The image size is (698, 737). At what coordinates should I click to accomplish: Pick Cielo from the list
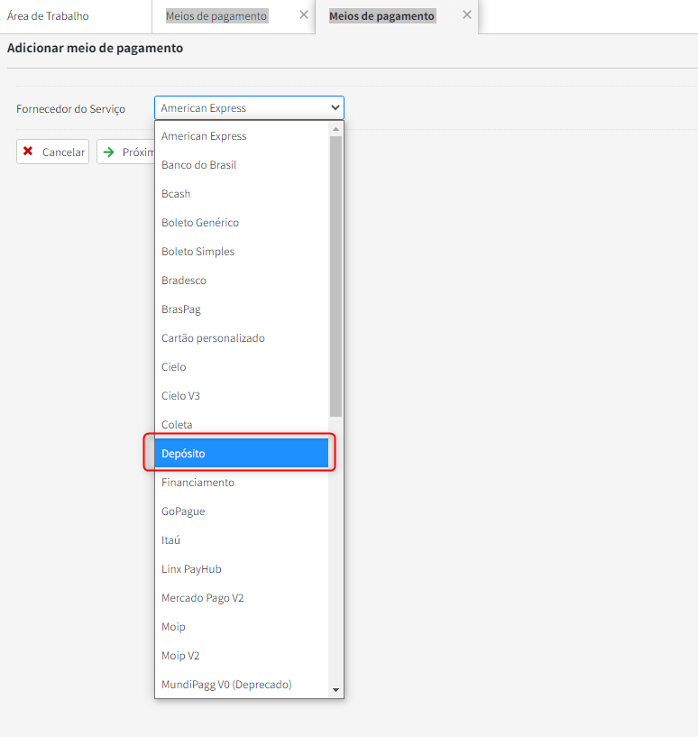tap(242, 366)
